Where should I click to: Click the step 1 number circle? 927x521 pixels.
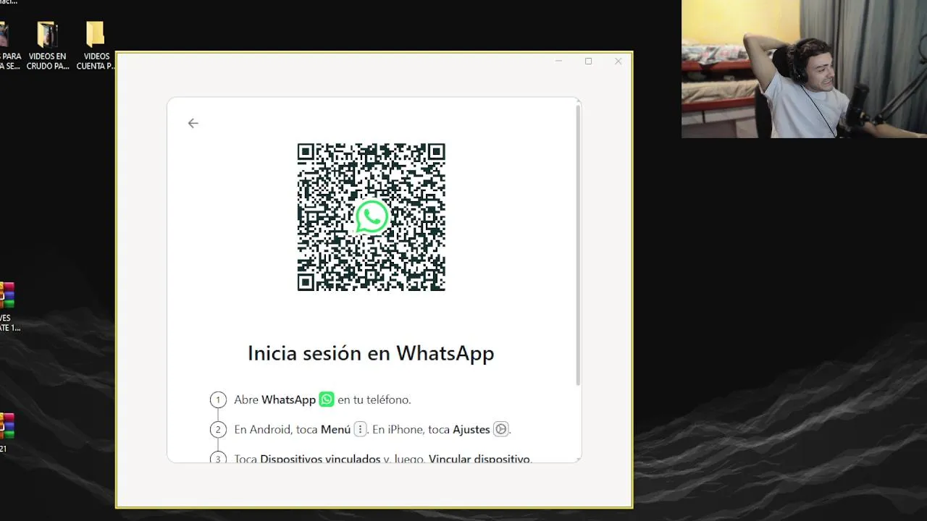point(218,399)
